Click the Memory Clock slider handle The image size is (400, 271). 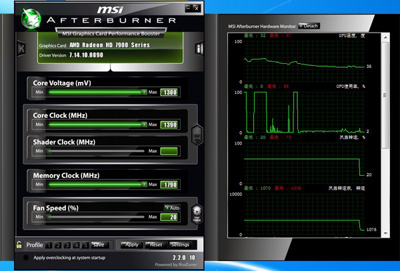[x=145, y=184]
